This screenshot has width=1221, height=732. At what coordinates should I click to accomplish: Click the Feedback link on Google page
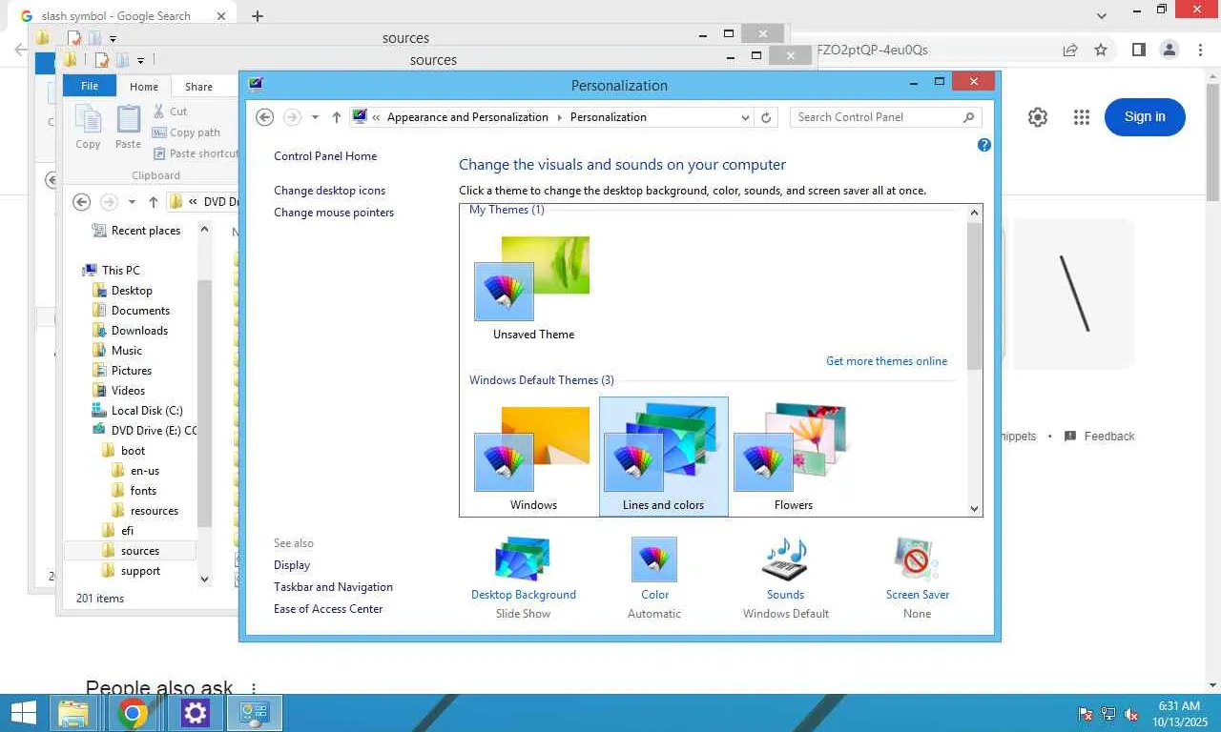tap(1100, 437)
